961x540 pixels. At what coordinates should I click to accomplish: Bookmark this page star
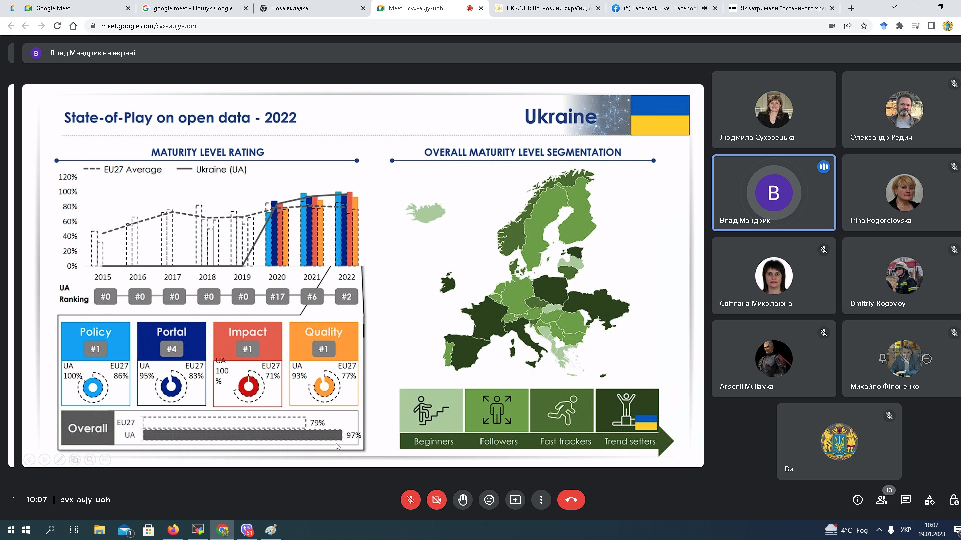pyautogui.click(x=864, y=26)
